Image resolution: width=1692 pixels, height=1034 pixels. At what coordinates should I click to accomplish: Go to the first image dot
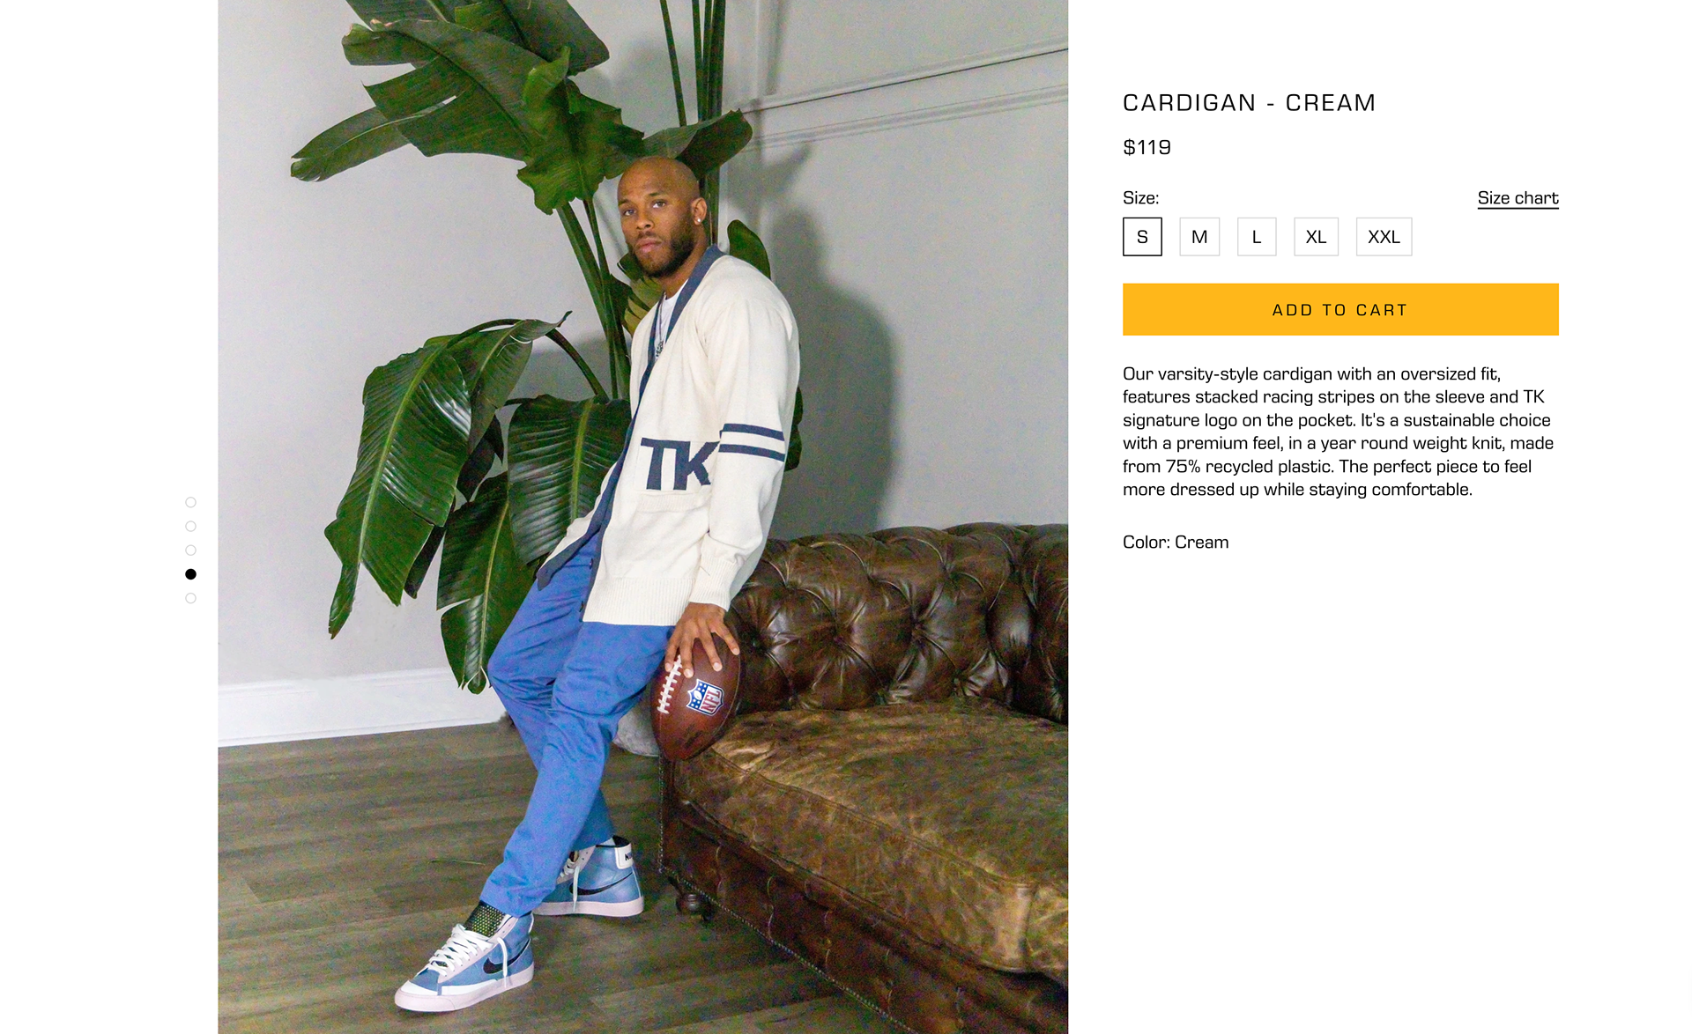point(190,503)
